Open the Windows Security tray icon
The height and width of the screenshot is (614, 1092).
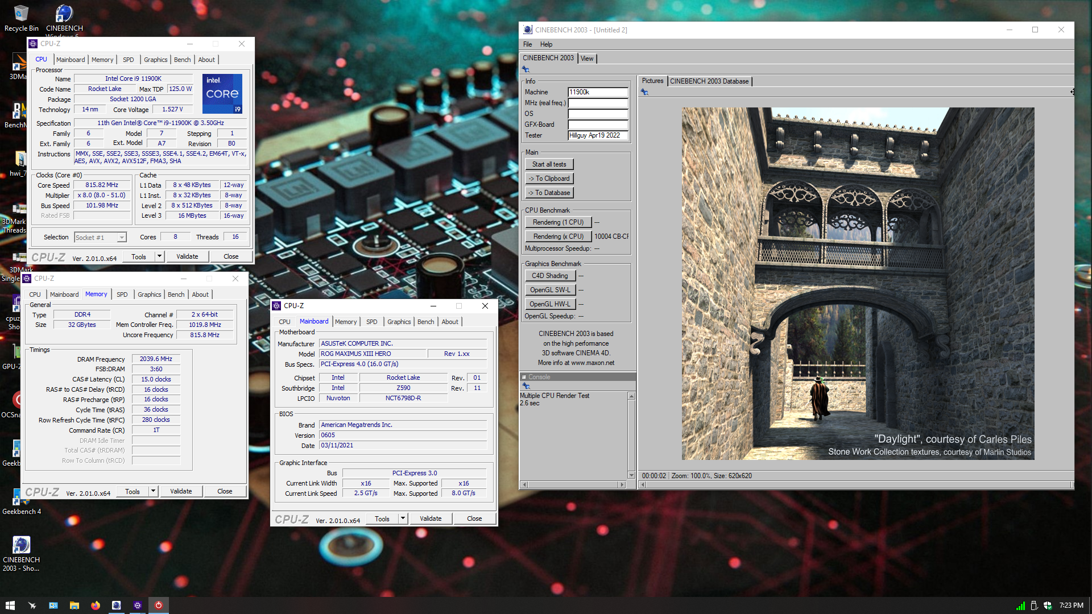[x=1048, y=605]
